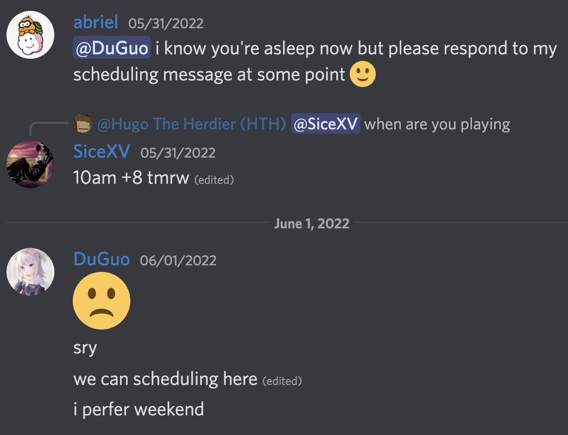
Task: Click the large frowning emoji from DuGuo
Action: click(x=102, y=301)
